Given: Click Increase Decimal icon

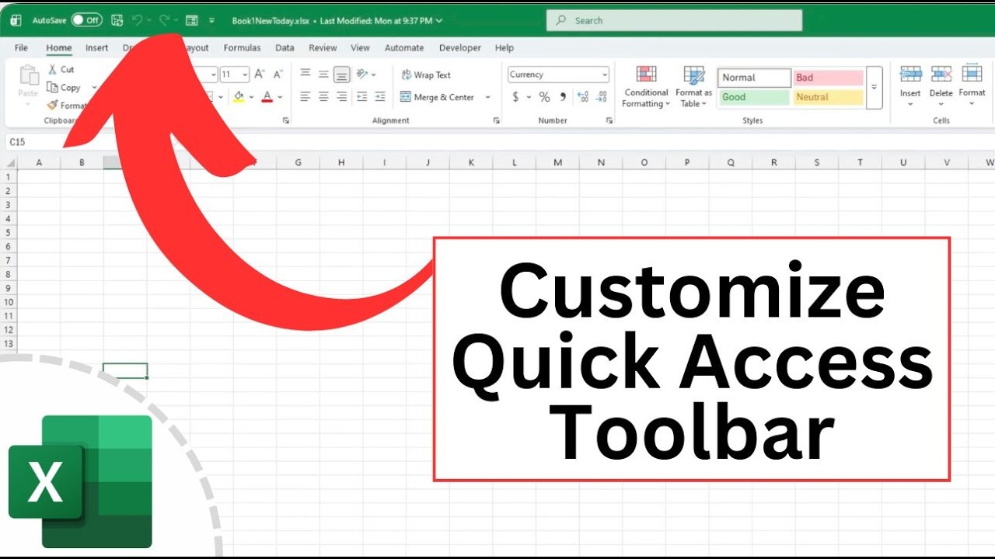Looking at the screenshot, I should pos(583,97).
